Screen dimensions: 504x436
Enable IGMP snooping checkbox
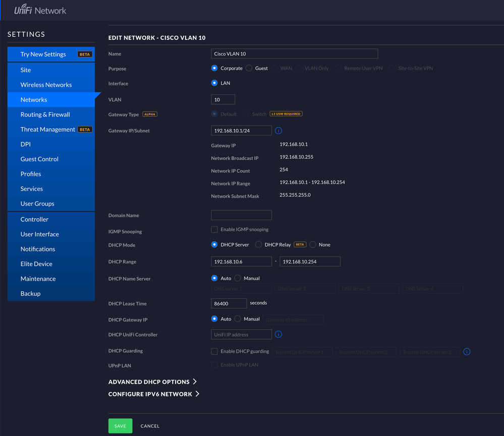point(214,229)
